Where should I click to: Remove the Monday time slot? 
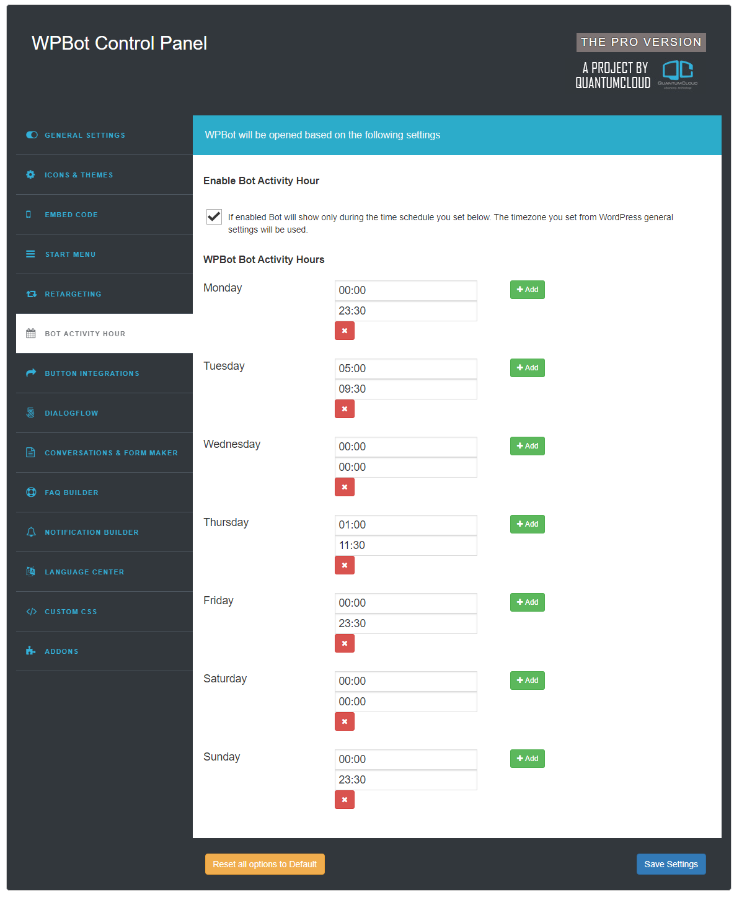[x=345, y=331]
